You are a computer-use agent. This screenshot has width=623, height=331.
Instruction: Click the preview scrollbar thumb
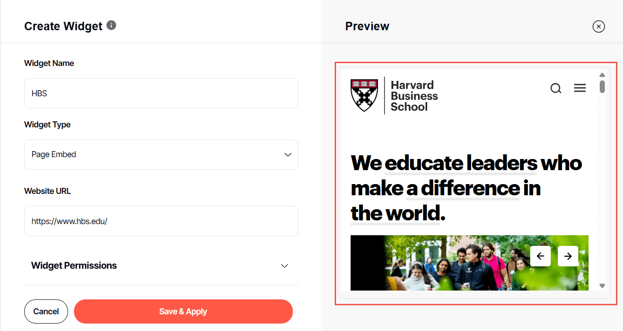pyautogui.click(x=602, y=86)
